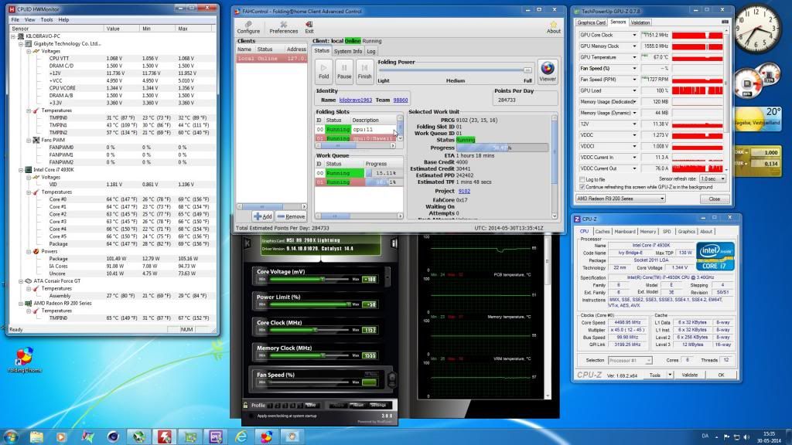Screen dimensions: 792x445
Task: Pause folding in FAHControl
Action: click(x=344, y=70)
